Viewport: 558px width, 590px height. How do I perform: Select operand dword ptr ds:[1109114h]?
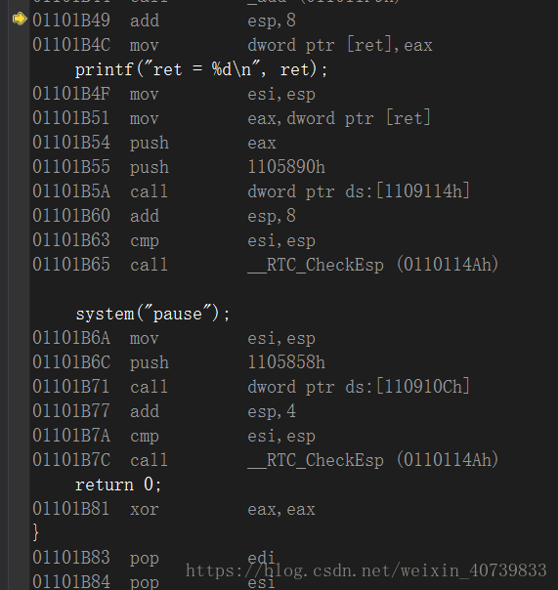(359, 191)
